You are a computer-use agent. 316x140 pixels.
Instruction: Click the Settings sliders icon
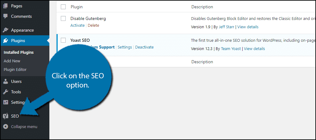coord(6,102)
